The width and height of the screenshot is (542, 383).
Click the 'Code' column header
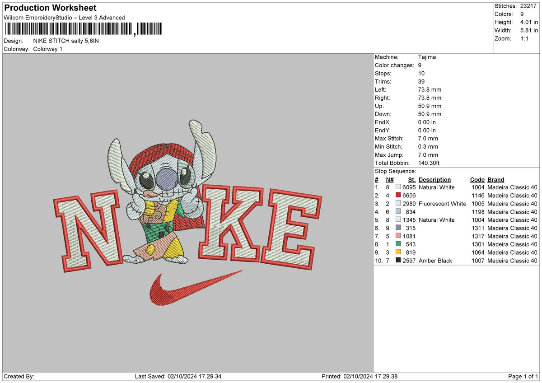tap(477, 180)
